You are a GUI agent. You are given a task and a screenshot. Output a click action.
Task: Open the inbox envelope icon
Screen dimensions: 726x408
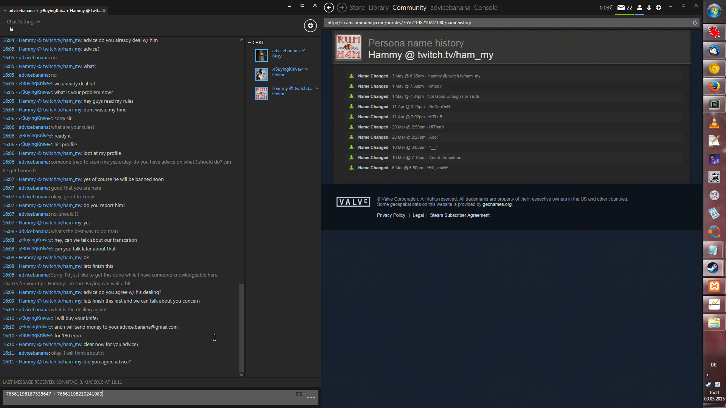[x=621, y=8]
